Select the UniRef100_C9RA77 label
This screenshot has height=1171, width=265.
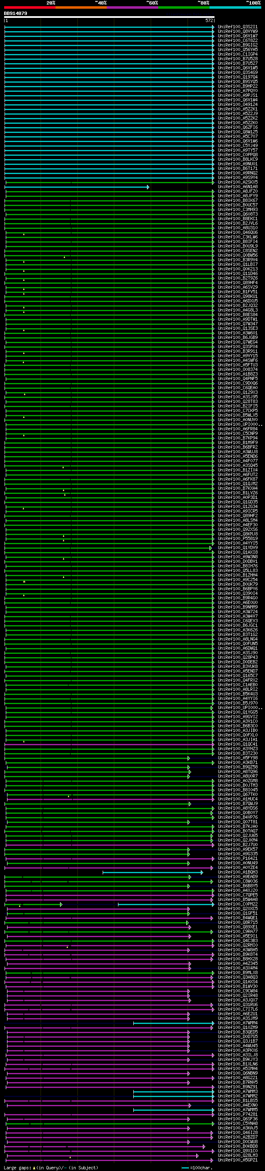(x=238, y=931)
